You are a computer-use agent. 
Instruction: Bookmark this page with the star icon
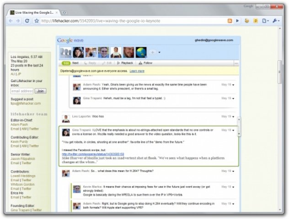click(x=37, y=21)
